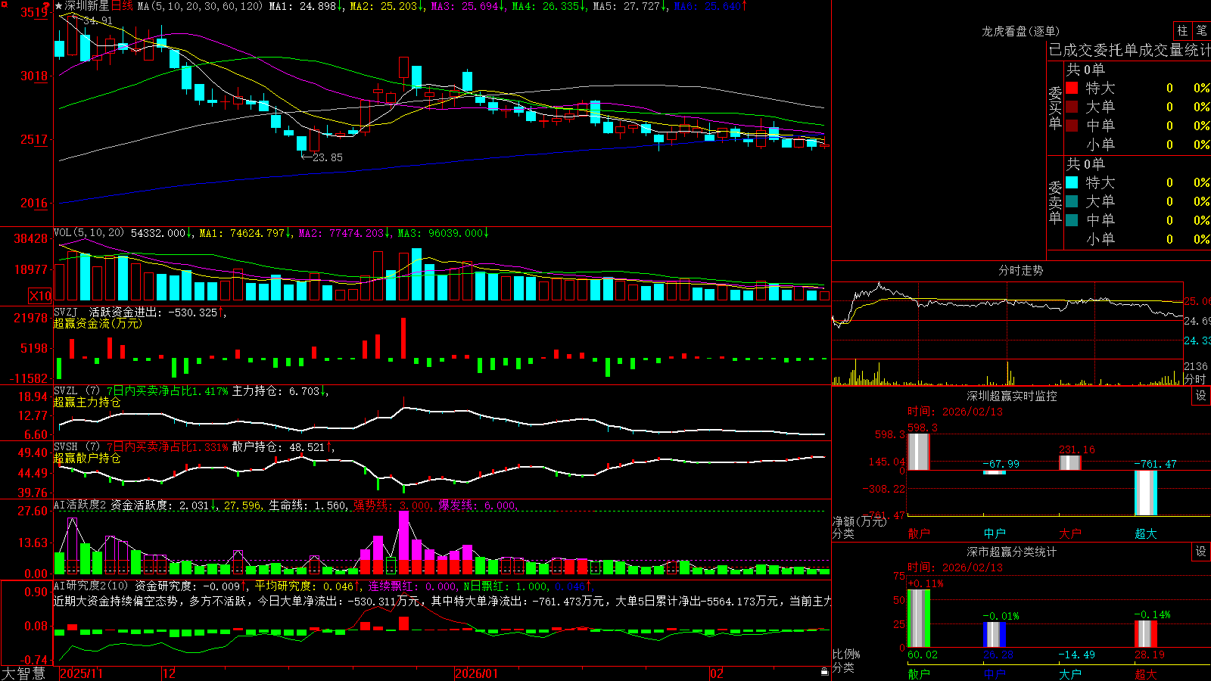Click the red 特大 buy-order color swatch
The height and width of the screenshot is (681, 1211).
pos(1072,88)
